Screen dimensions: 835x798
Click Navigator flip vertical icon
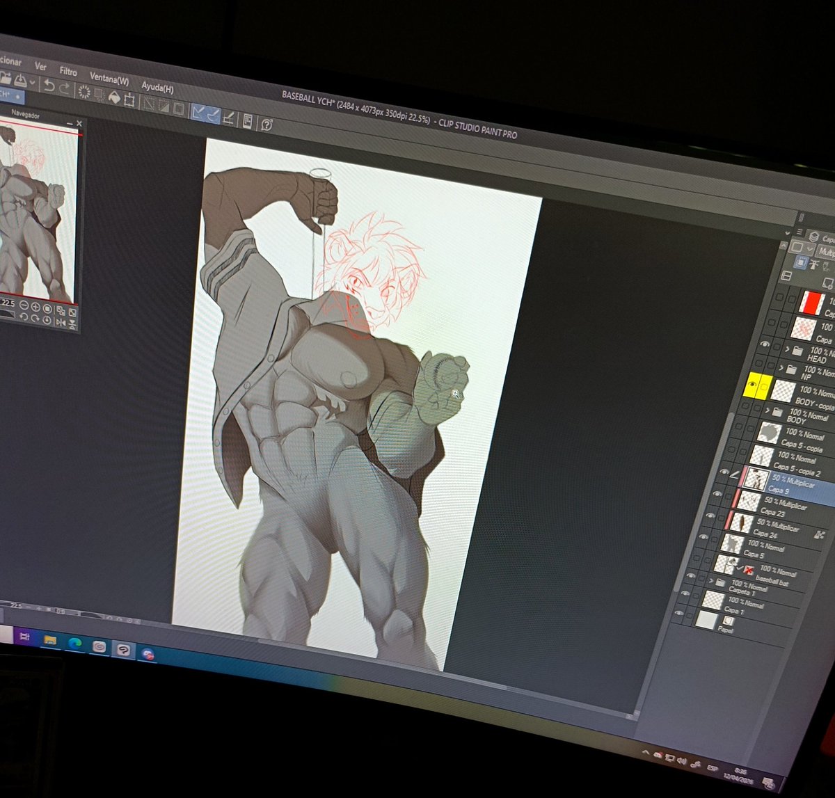click(x=72, y=323)
